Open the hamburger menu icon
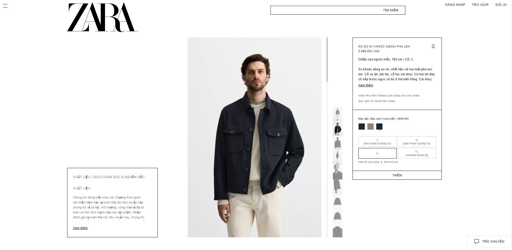 [5, 6]
